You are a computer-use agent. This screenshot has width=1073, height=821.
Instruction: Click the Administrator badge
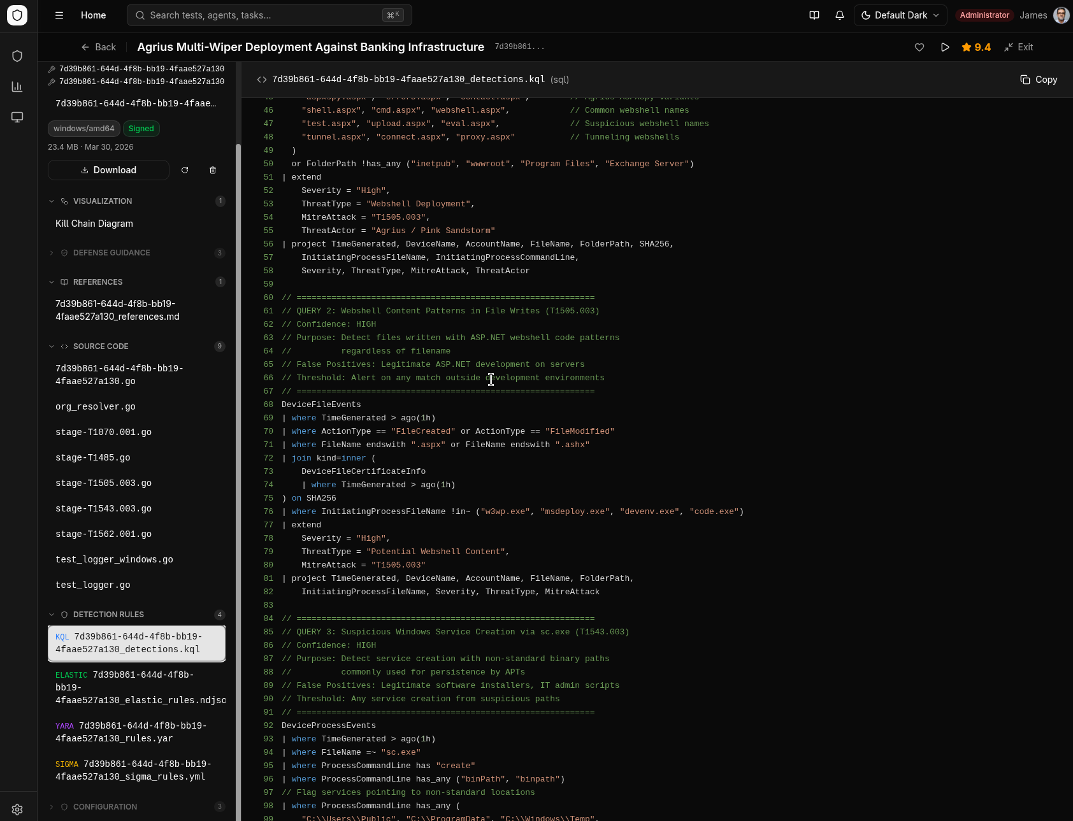pyautogui.click(x=984, y=15)
